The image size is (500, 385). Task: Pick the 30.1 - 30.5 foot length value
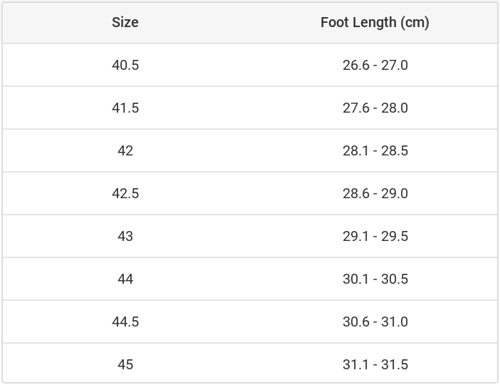click(x=375, y=279)
